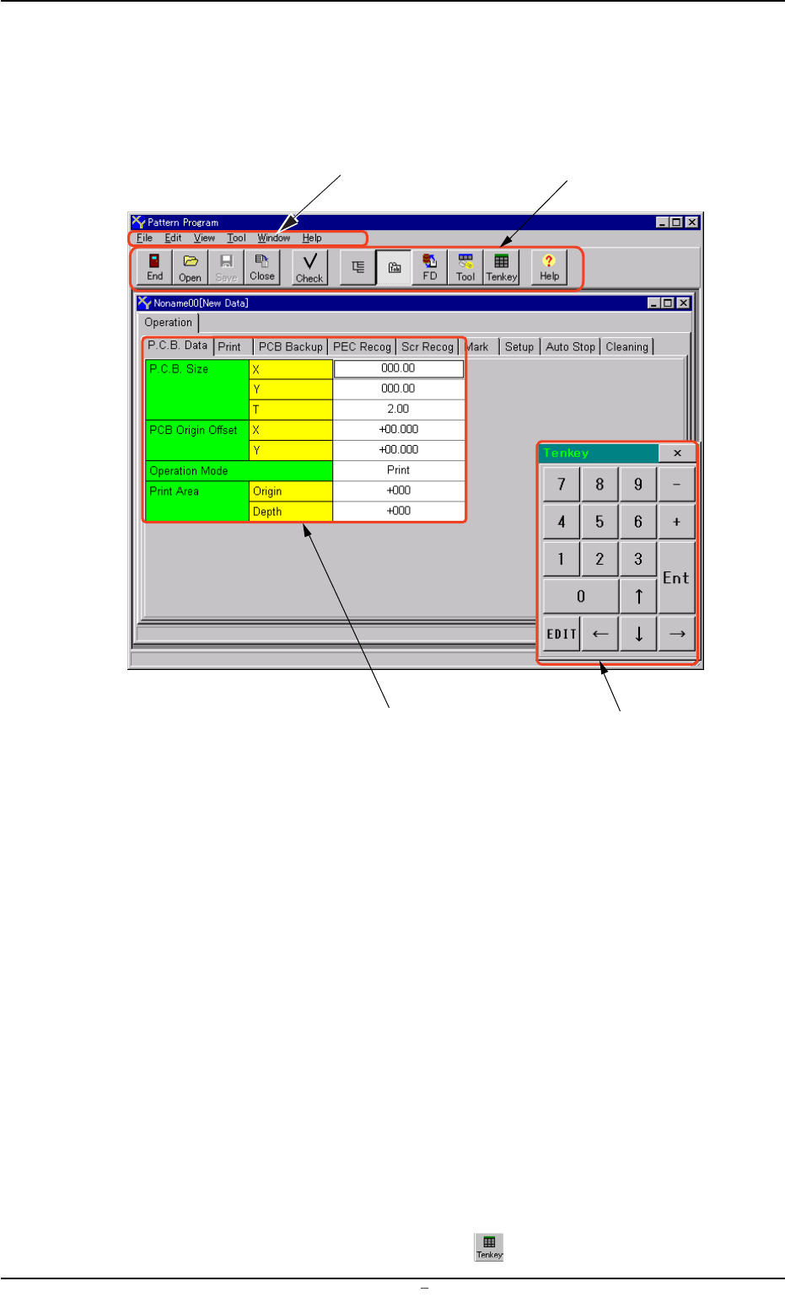The width and height of the screenshot is (785, 1297).
Task: Click Operation Mode value Print
Action: pos(399,470)
